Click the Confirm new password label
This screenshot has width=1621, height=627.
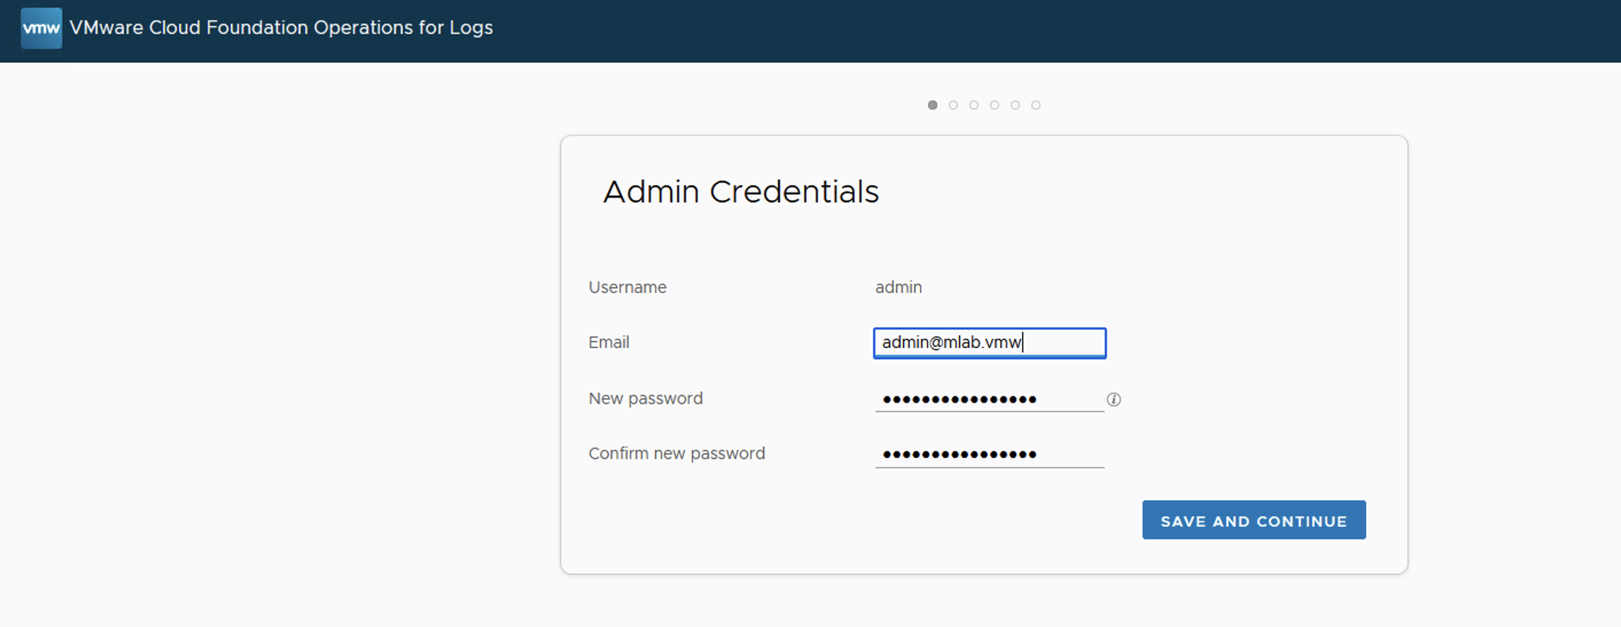(676, 453)
